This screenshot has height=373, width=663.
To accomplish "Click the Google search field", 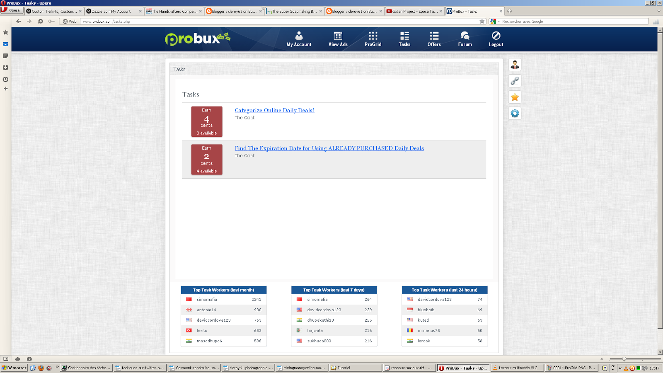I will coord(574,21).
